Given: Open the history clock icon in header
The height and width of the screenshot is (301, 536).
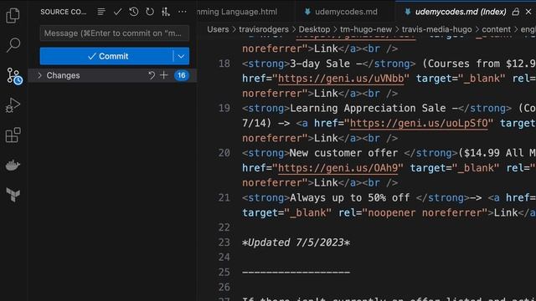Looking at the screenshot, I should click(x=134, y=12).
